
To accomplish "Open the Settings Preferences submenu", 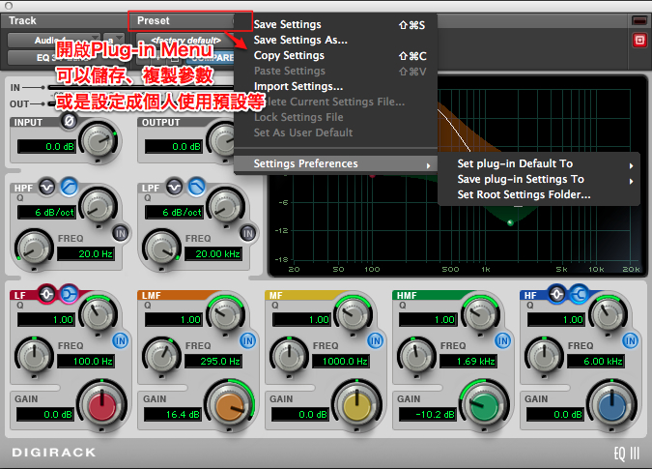I will (x=335, y=163).
